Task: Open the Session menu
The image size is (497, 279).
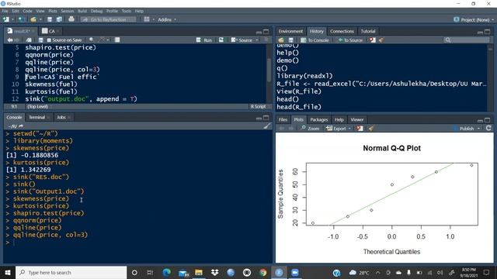Action: (x=68, y=11)
